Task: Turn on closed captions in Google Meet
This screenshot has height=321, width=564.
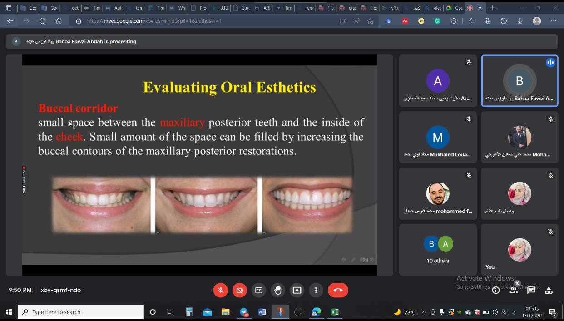Action: (259, 290)
